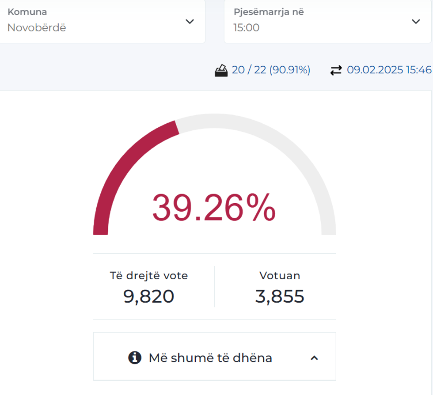The height and width of the screenshot is (395, 433).
Task: Collapse the Më shumë të dhëna chevron
Action: click(314, 358)
